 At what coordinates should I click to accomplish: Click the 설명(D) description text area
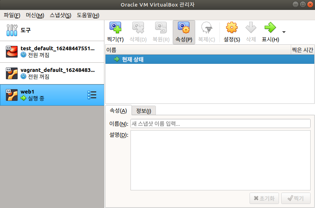221,160
